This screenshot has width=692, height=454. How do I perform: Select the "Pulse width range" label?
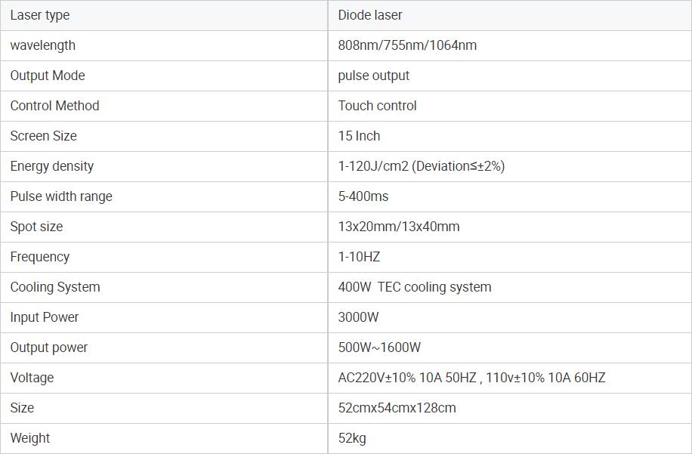[61, 196]
